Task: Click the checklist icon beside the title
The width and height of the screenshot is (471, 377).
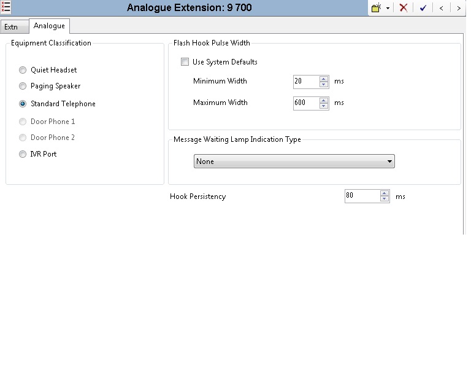Action: point(6,7)
